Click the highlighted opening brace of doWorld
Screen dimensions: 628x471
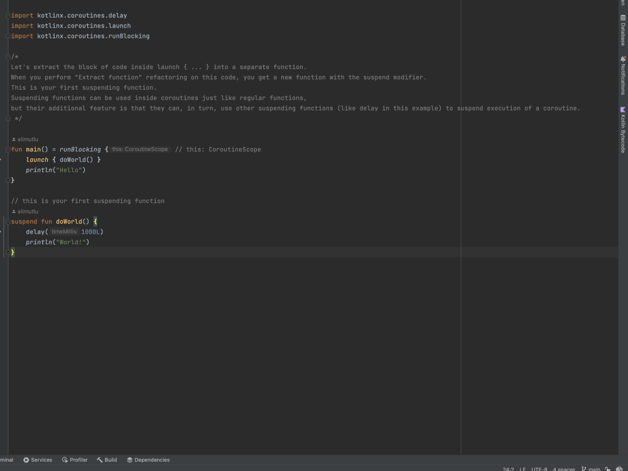pos(95,222)
